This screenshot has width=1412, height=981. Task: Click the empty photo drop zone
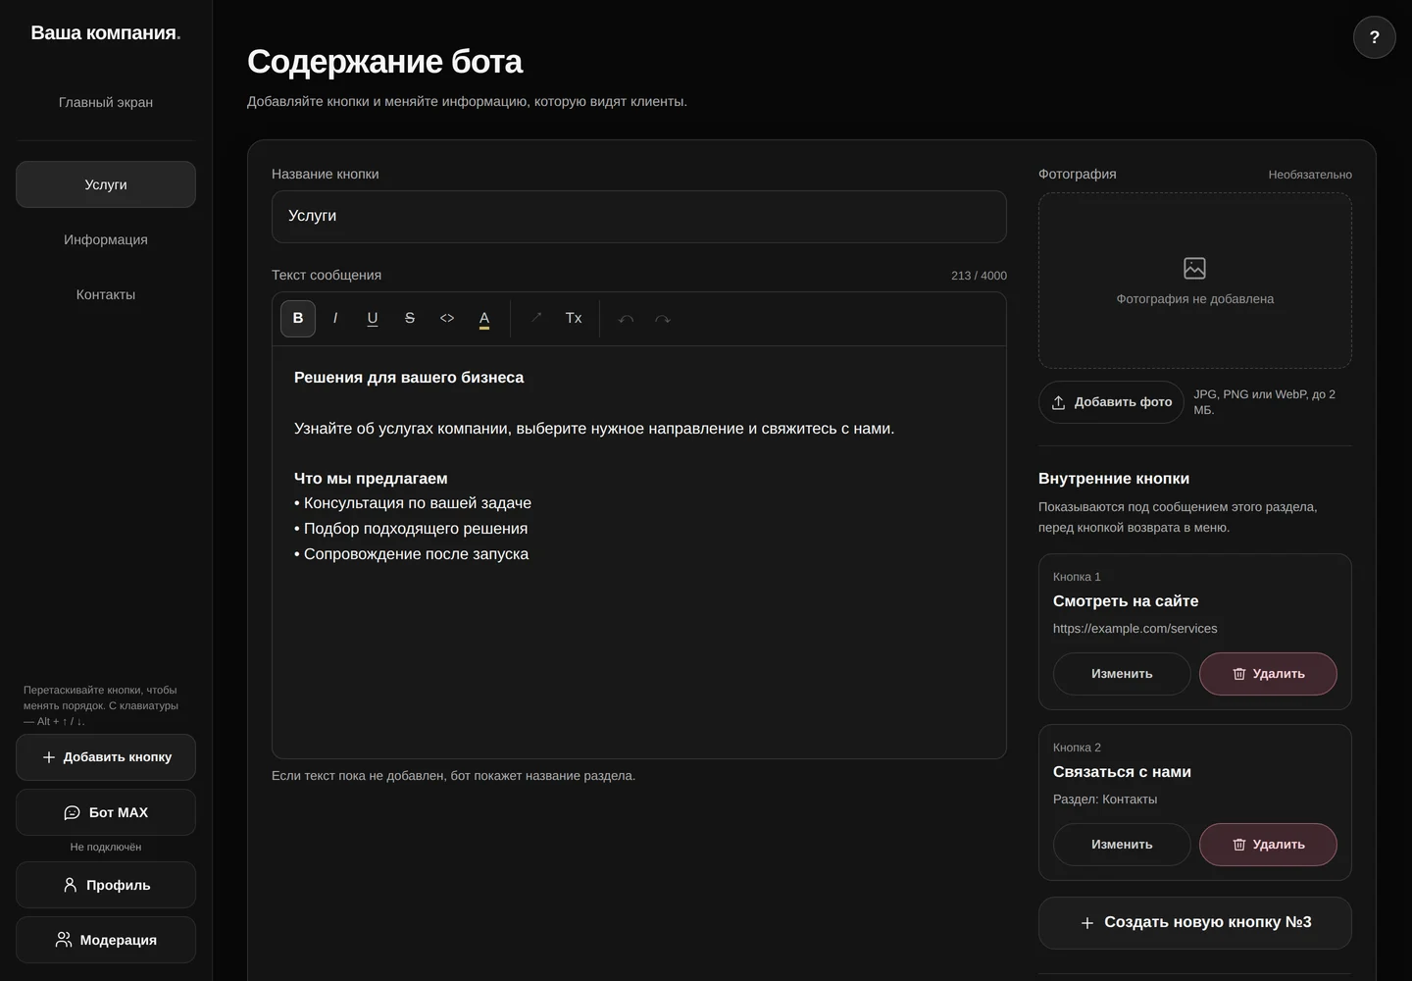(1195, 281)
